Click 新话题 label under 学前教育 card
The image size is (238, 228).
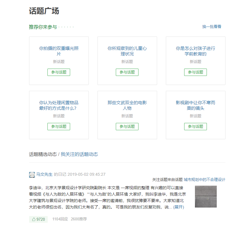tap(196, 62)
